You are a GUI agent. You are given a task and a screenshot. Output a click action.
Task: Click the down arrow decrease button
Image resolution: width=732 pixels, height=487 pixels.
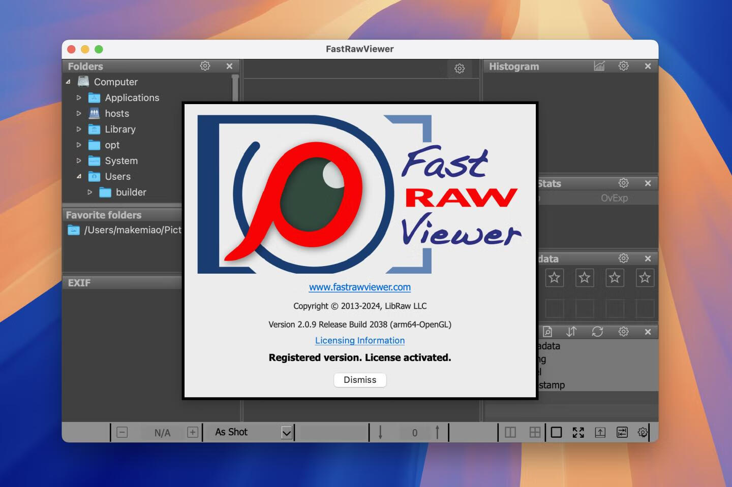coord(380,432)
